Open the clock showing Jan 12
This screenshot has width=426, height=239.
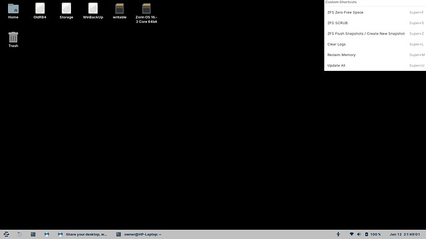click(404, 234)
